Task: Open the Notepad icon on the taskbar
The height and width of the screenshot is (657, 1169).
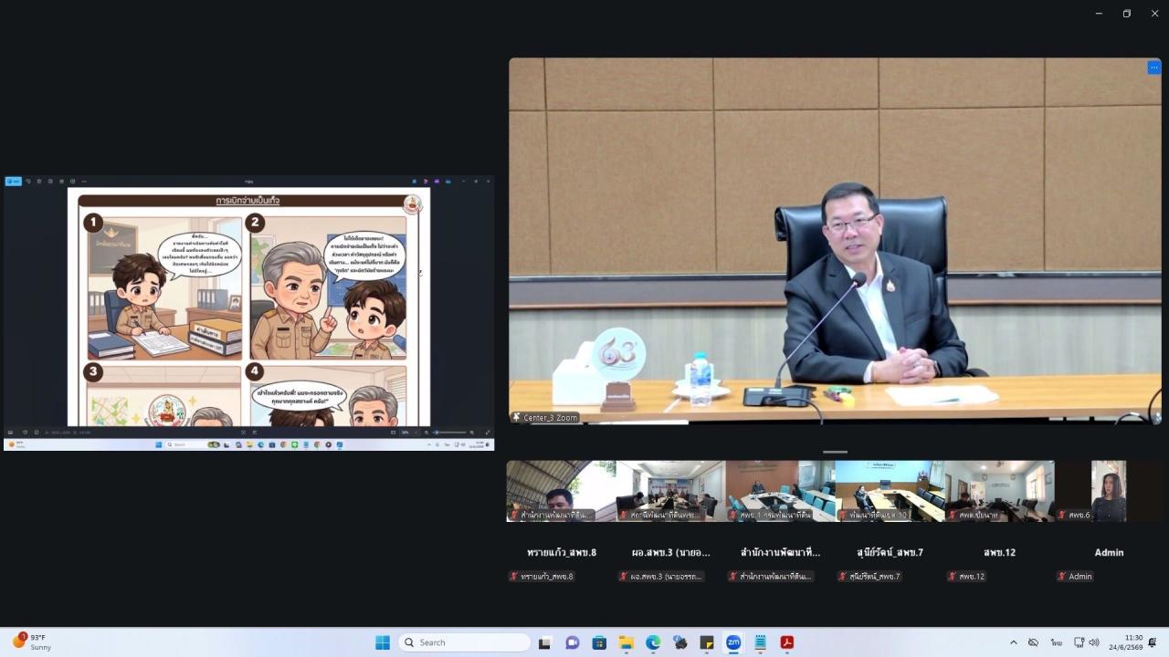Action: [x=760, y=642]
